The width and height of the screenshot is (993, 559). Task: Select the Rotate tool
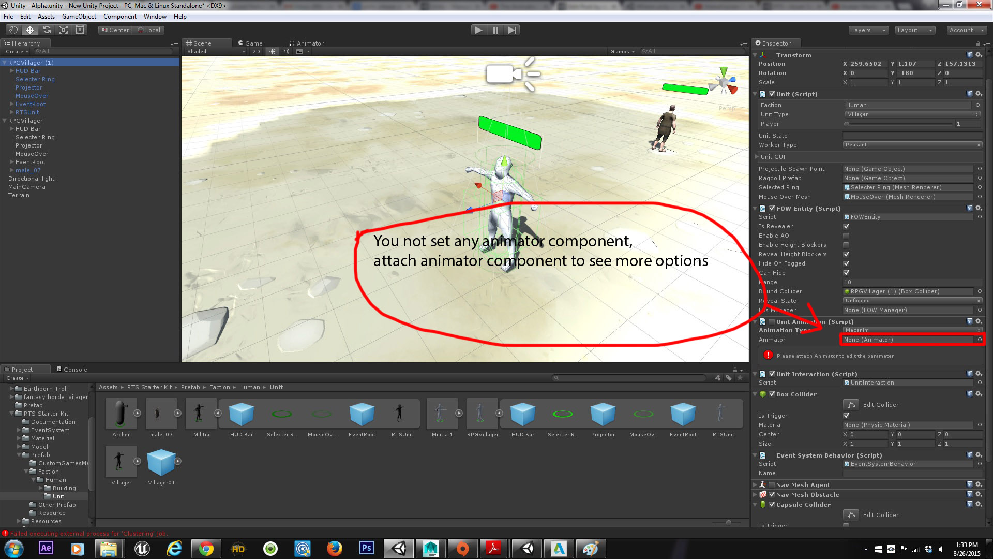point(47,30)
